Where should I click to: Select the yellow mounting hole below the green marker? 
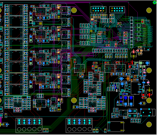[149, 10]
